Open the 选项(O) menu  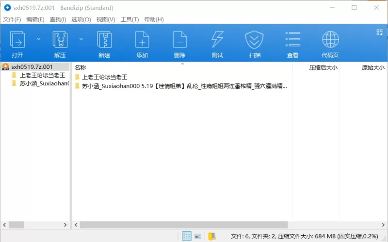click(81, 19)
